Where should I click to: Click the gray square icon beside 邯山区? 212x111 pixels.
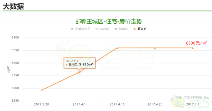[116, 29]
